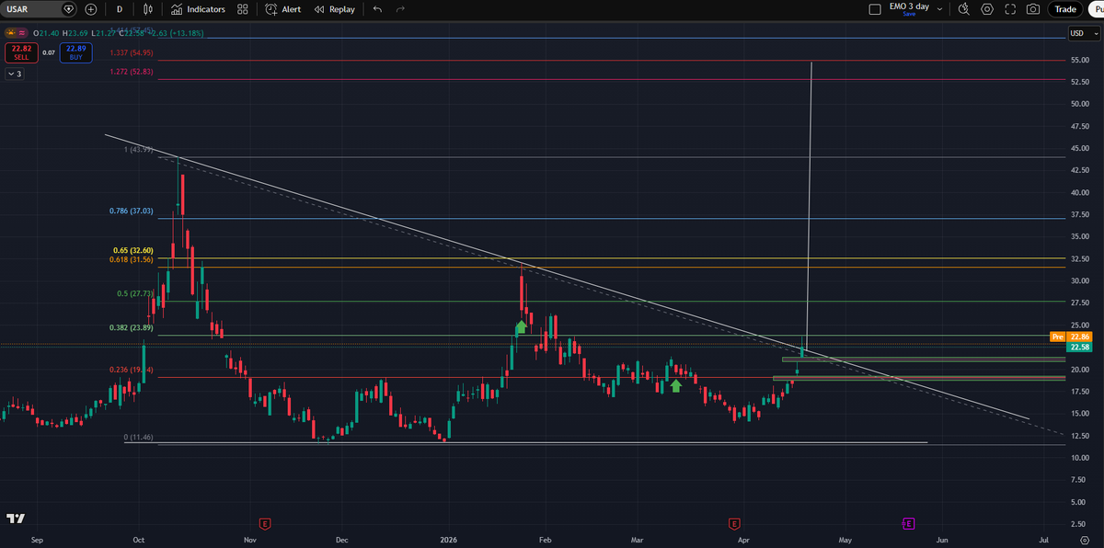The height and width of the screenshot is (548, 1104).
Task: Select the 1 (43.99) Fibonacci level label
Action: coord(139,150)
